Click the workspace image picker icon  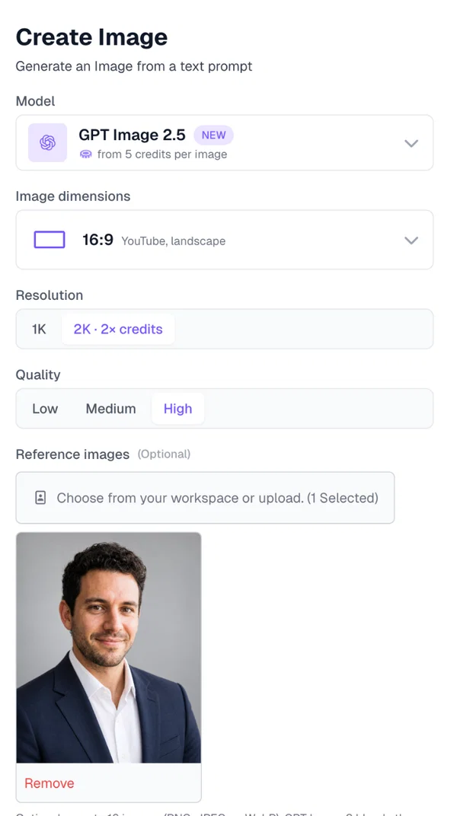click(x=40, y=498)
